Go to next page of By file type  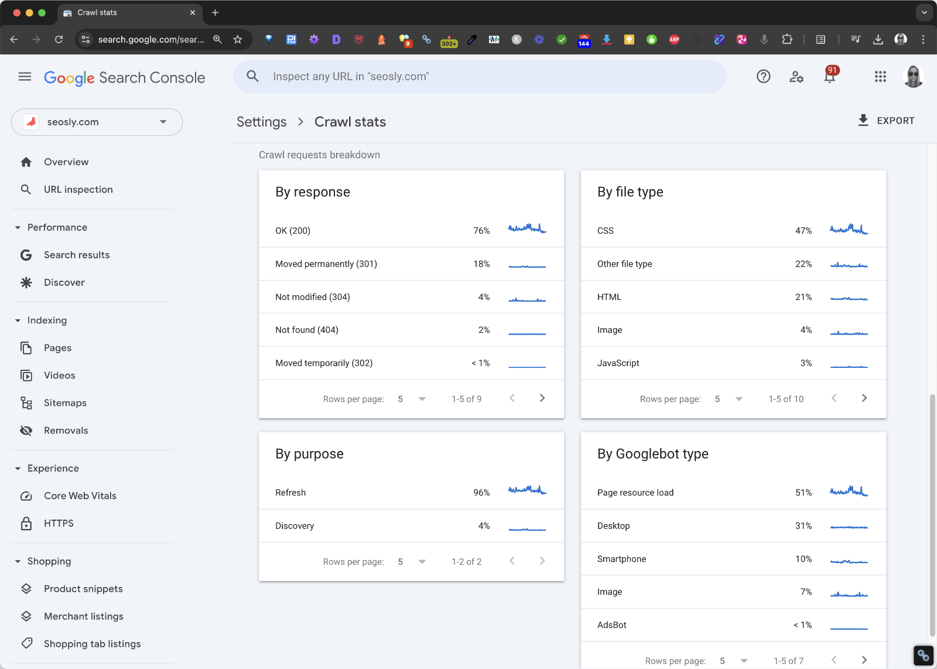pos(864,398)
